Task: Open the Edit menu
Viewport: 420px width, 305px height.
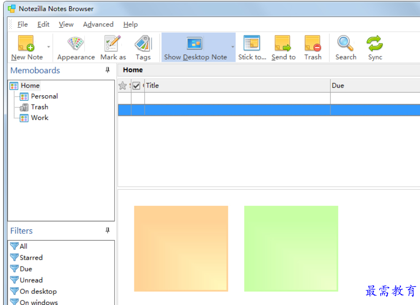Action: coord(43,24)
